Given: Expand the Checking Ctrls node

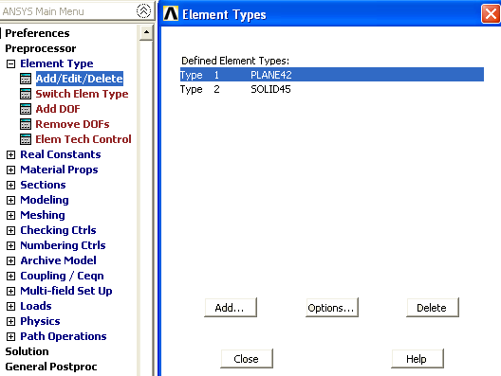Looking at the screenshot, I should coord(10,230).
